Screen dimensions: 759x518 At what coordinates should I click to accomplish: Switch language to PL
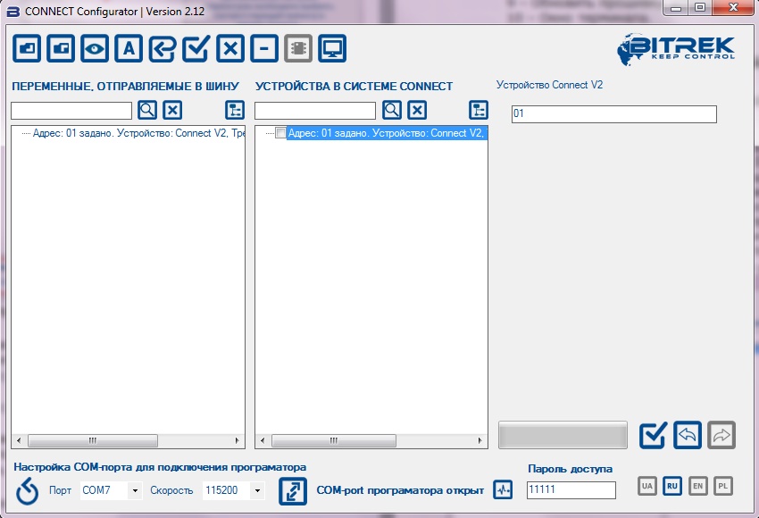(723, 486)
